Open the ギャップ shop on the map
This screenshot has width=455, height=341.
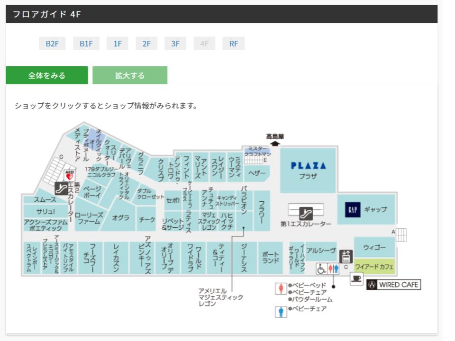click(366, 209)
